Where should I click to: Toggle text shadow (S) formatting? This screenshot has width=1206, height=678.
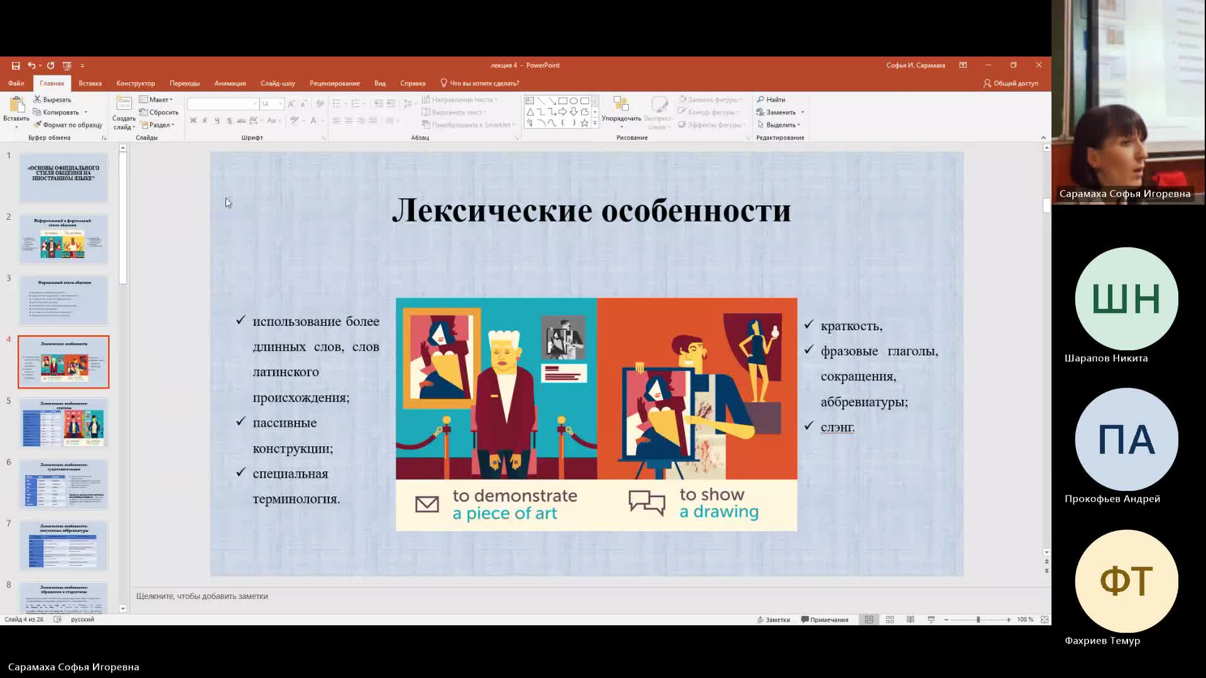coord(229,121)
